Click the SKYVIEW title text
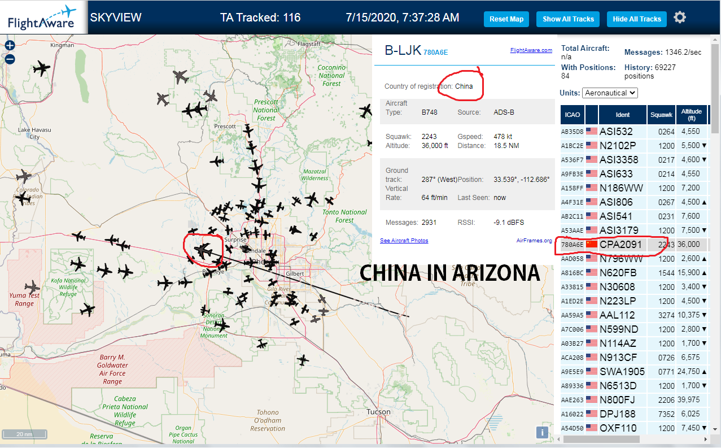The height and width of the screenshot is (448, 721). (116, 18)
